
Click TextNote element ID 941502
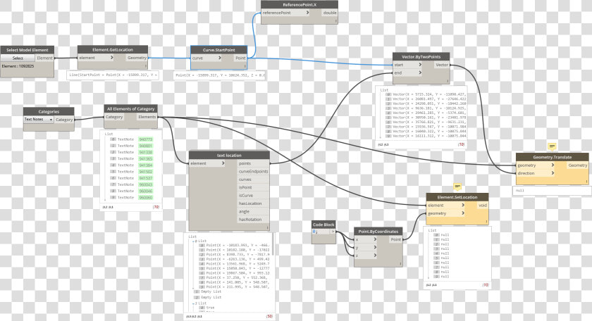pos(145,172)
